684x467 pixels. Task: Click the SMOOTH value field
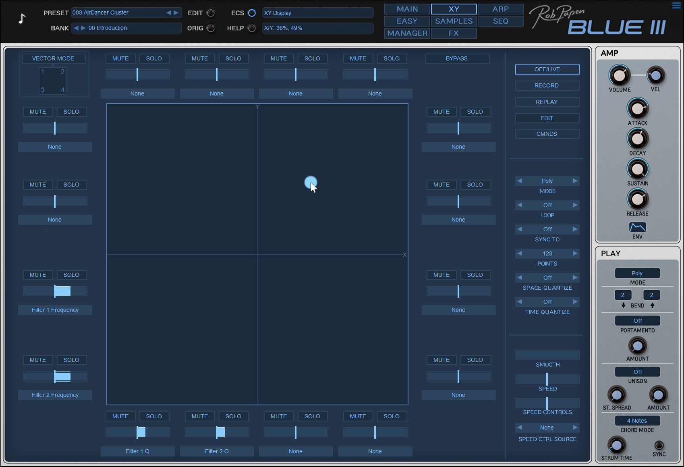pos(547,355)
